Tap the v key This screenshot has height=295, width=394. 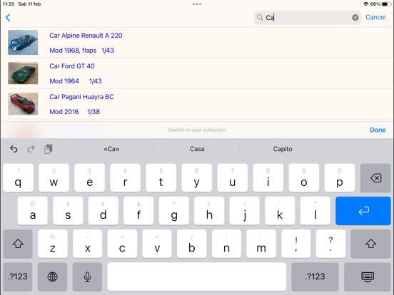[x=157, y=244]
